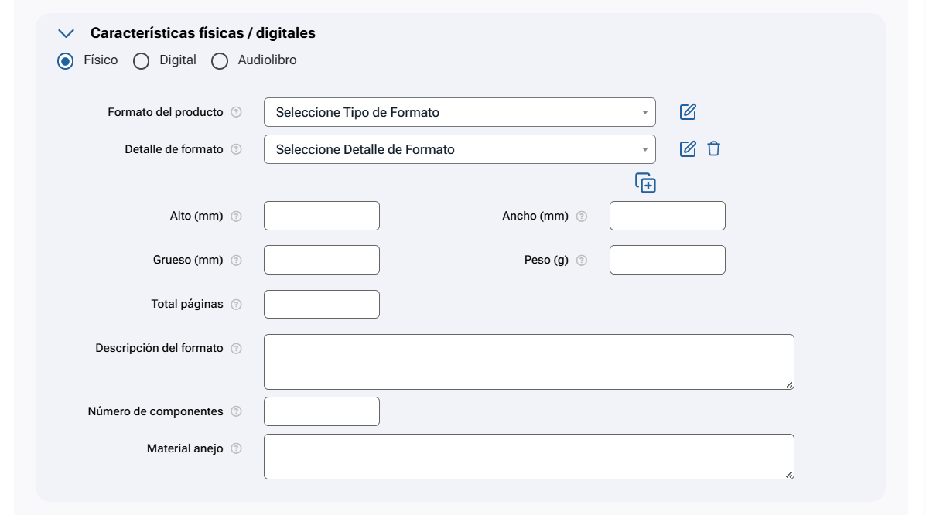Show help for Material anejo
The width and height of the screenshot is (926, 515).
[x=237, y=448]
